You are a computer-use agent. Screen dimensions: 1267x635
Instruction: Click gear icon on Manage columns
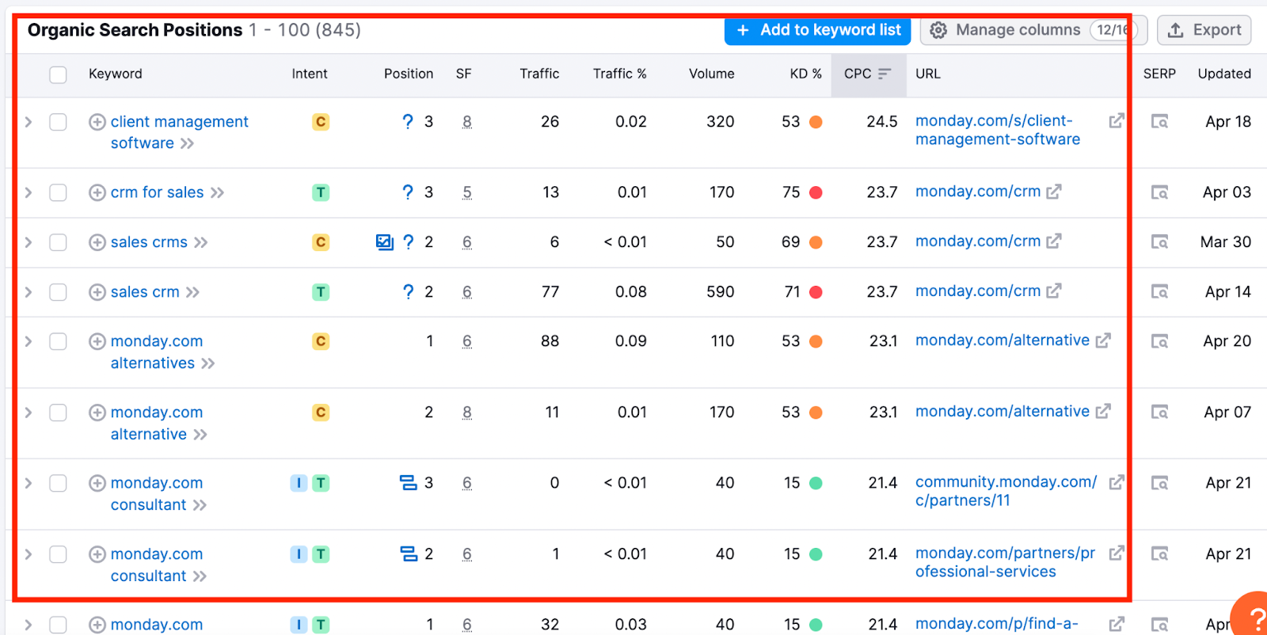click(x=938, y=30)
